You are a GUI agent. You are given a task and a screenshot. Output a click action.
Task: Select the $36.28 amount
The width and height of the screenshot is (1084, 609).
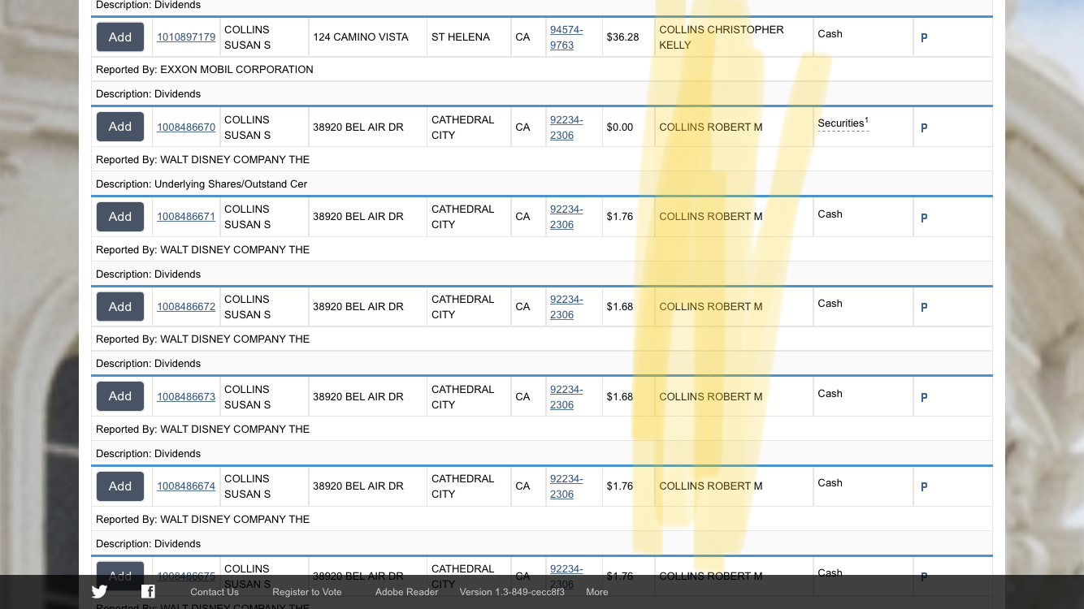point(622,37)
